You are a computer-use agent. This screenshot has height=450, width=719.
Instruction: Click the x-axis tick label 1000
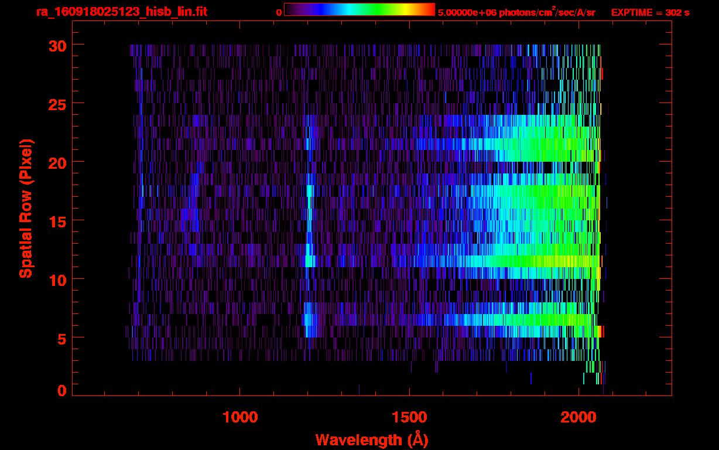240,417
